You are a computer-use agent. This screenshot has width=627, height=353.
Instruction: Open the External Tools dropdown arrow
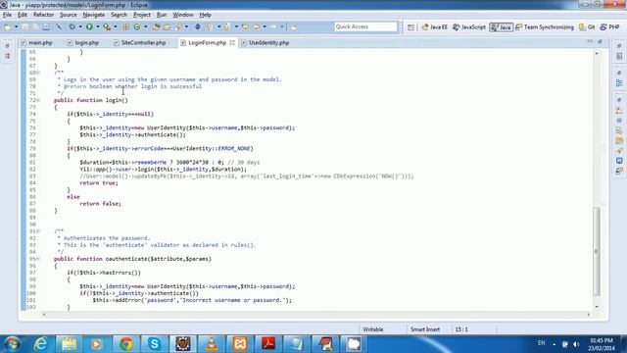point(116,26)
